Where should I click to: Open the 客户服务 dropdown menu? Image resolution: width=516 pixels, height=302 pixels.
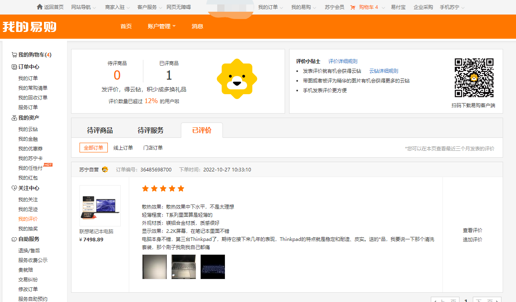[150, 7]
